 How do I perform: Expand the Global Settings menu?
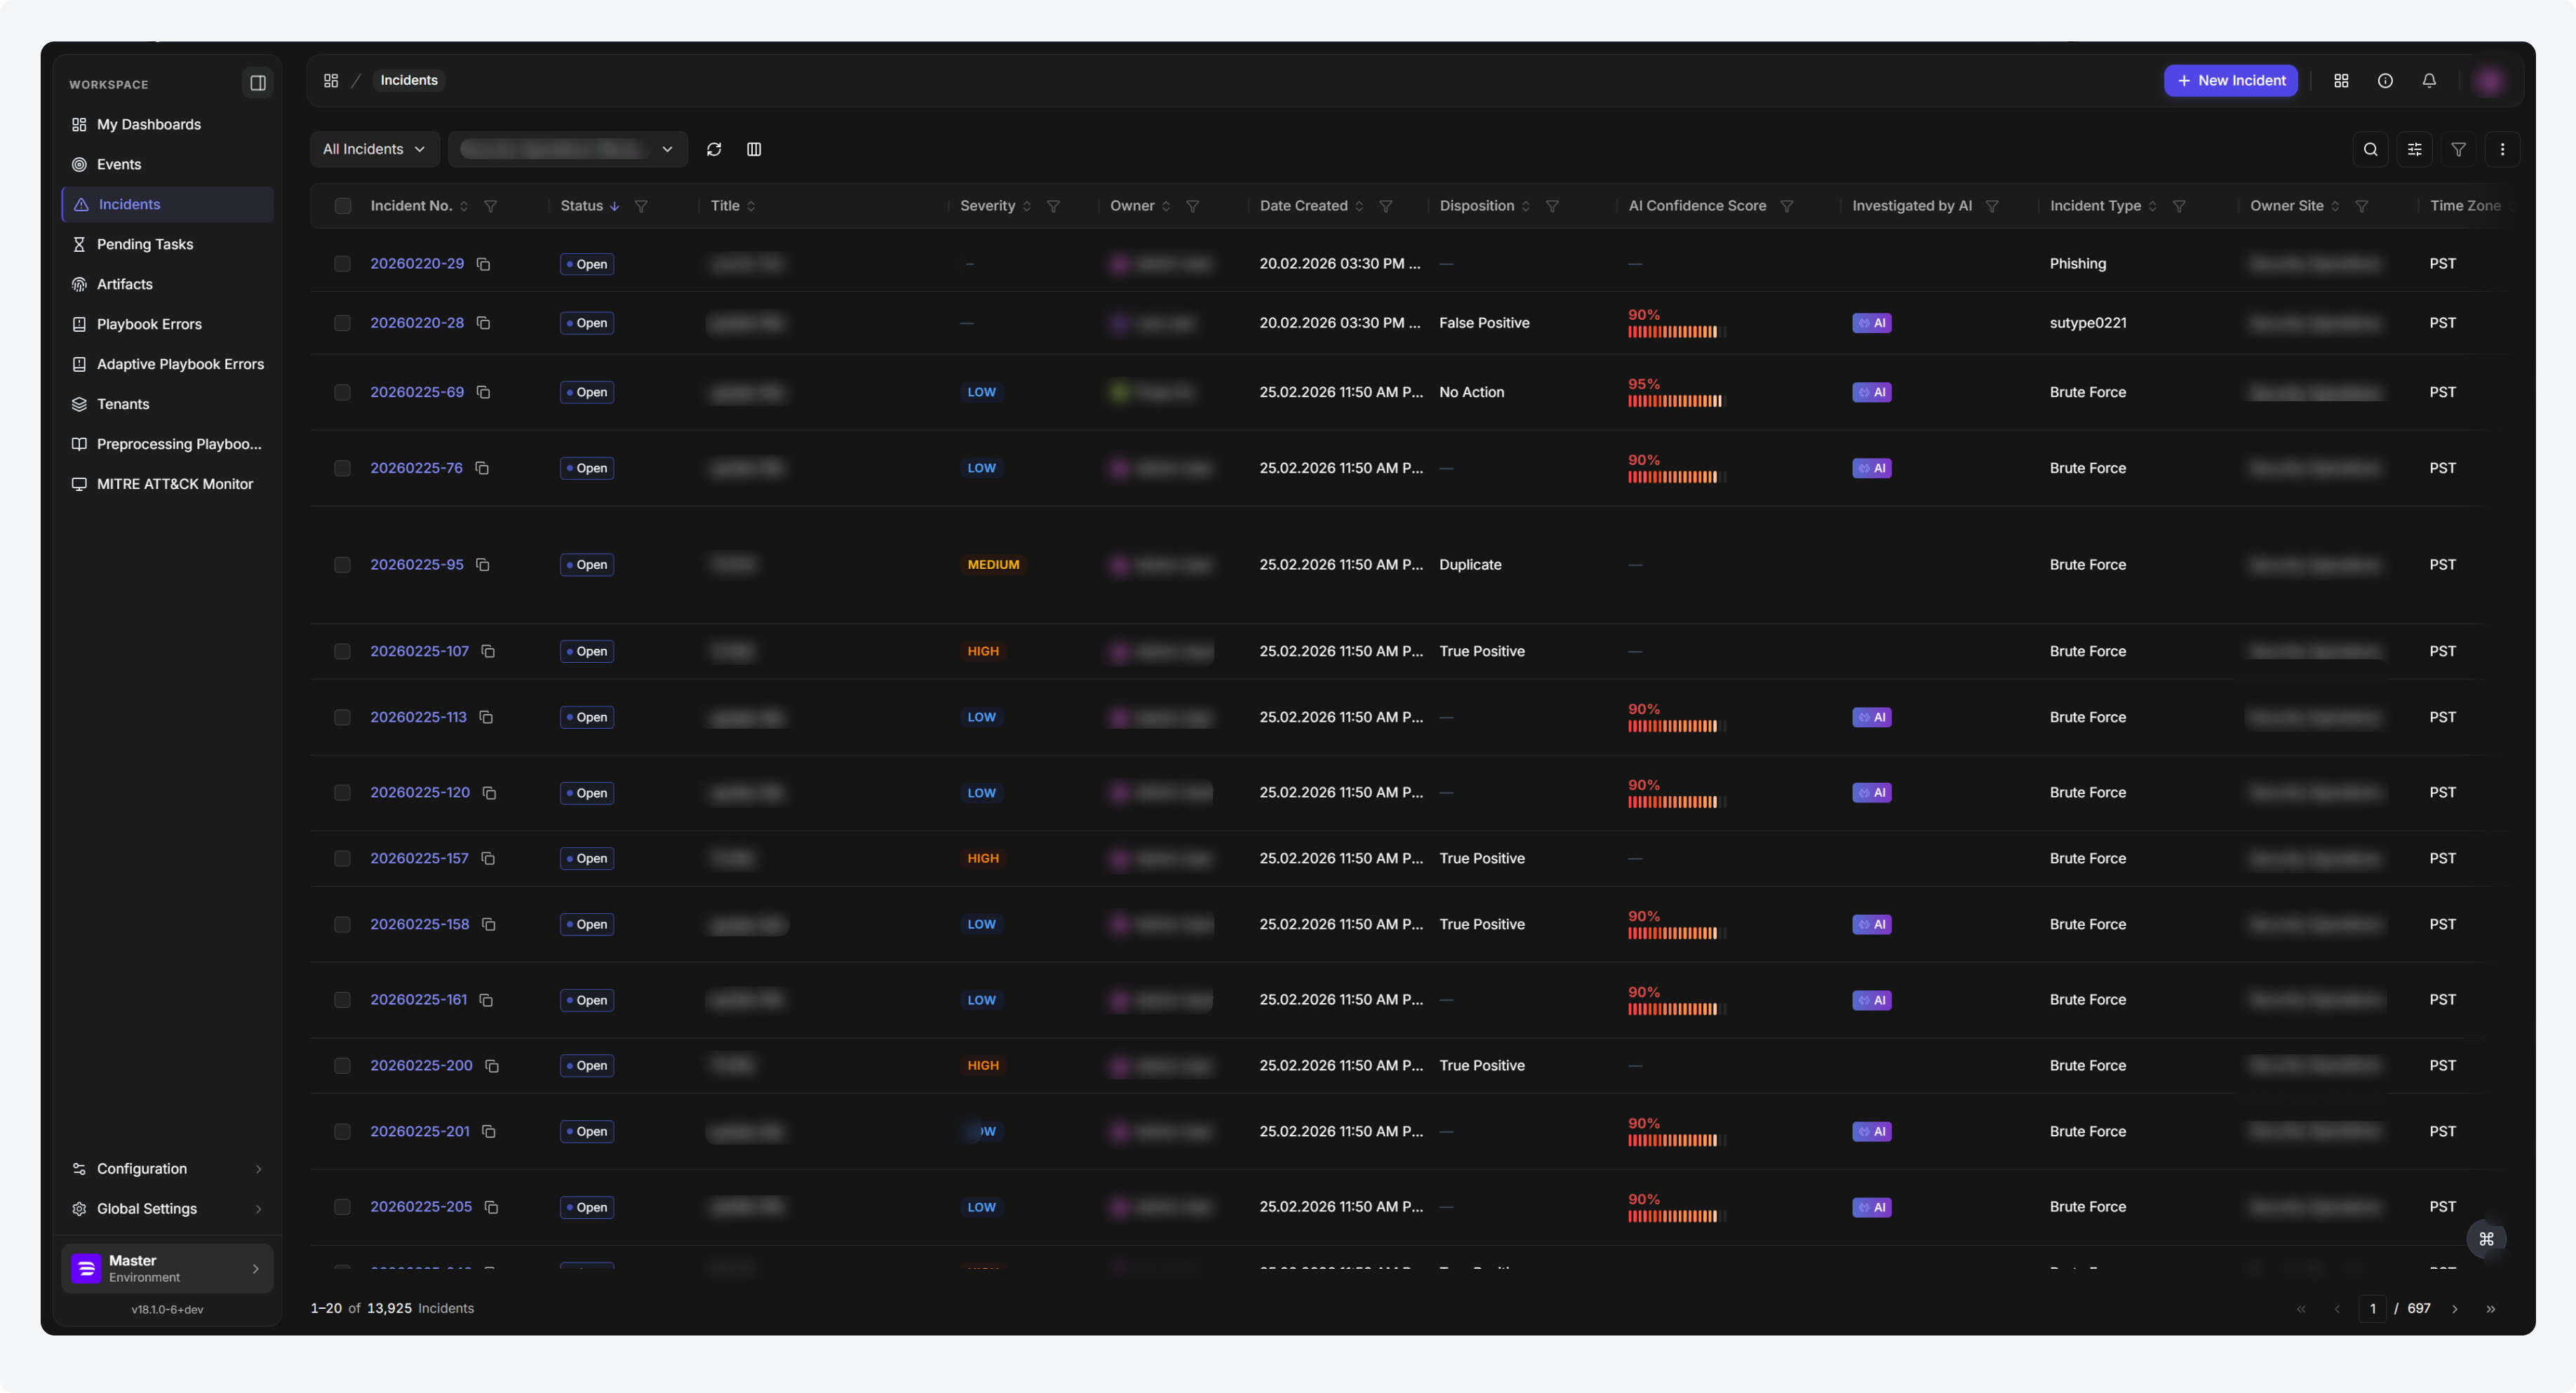[167, 1209]
